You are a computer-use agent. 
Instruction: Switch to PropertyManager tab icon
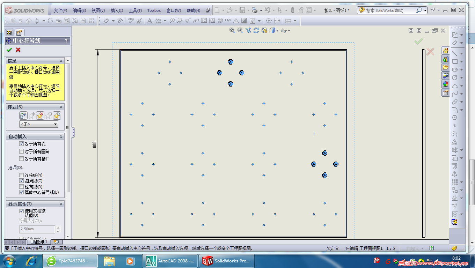tap(19, 32)
